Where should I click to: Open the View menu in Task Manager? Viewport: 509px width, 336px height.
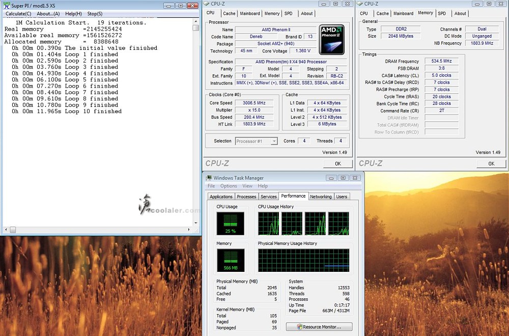pyautogui.click(x=247, y=186)
